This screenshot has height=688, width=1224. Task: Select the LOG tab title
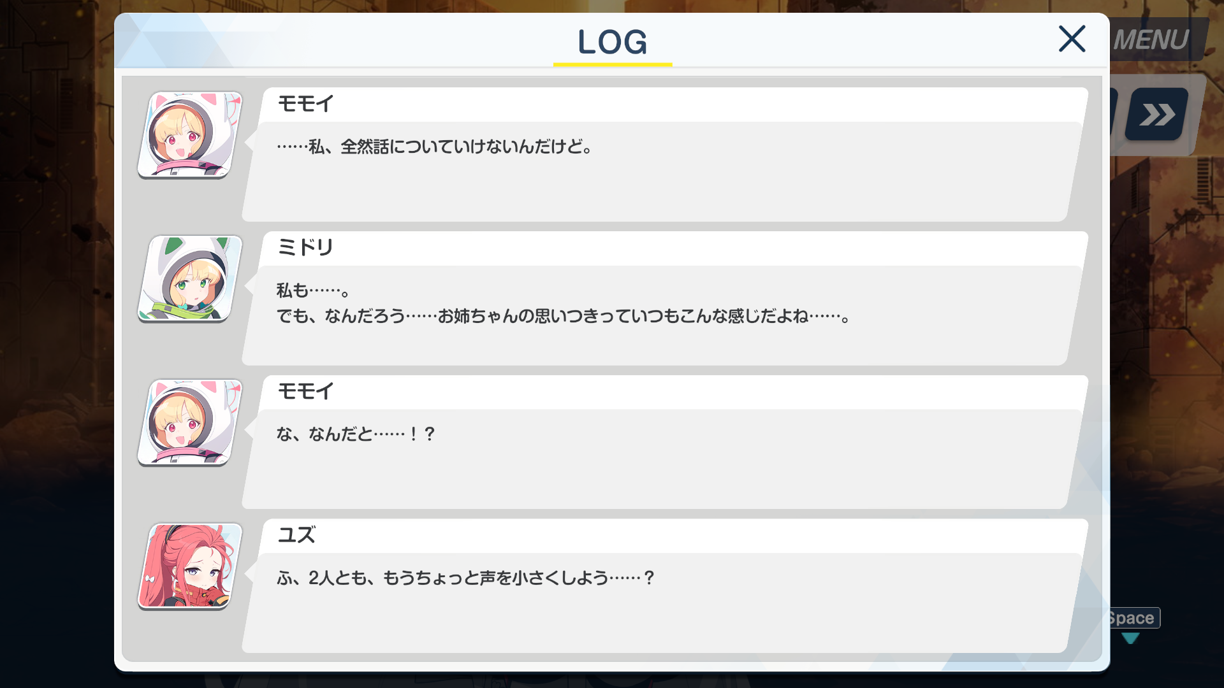tap(612, 42)
